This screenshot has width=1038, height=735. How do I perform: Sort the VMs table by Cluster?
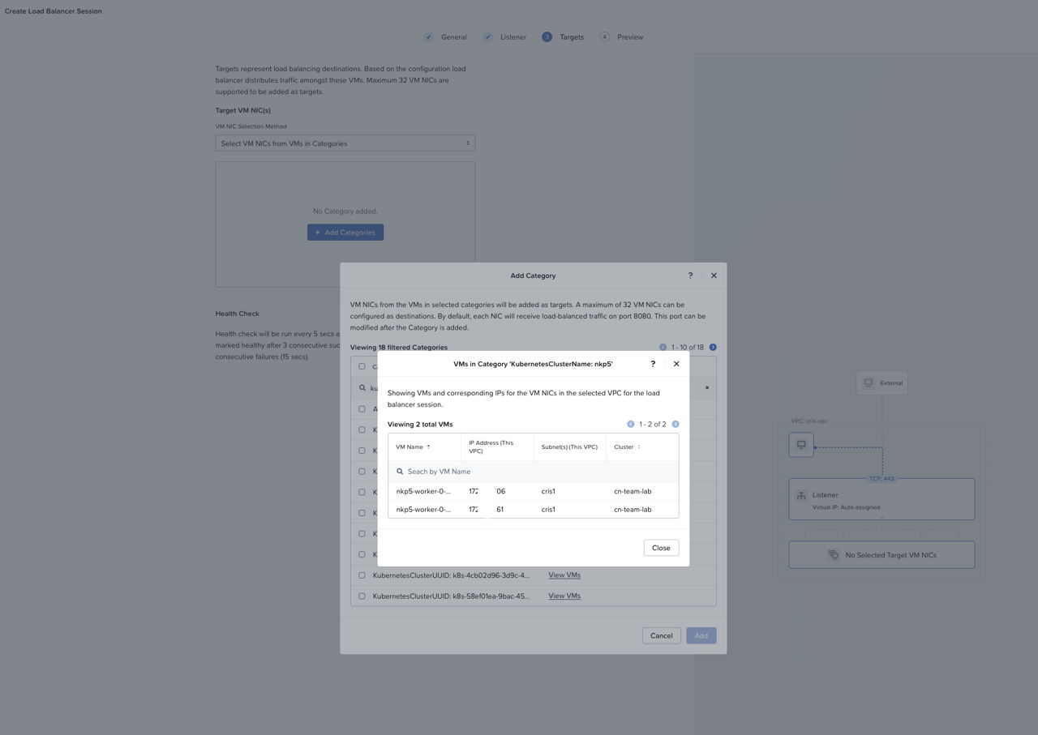click(x=627, y=447)
